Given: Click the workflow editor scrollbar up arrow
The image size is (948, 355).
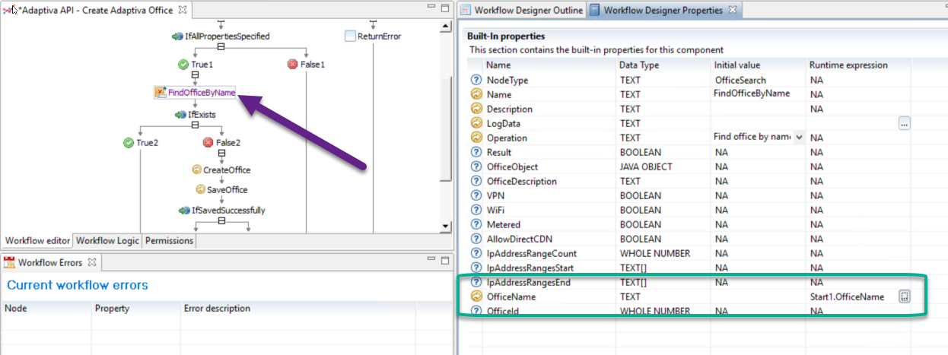Looking at the screenshot, I should tap(446, 27).
